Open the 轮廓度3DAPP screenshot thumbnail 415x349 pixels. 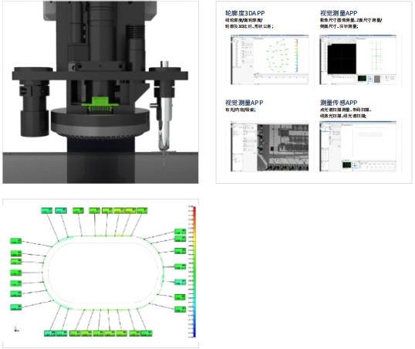pos(269,59)
